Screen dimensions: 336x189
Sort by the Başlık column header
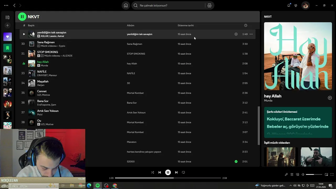(x=31, y=25)
